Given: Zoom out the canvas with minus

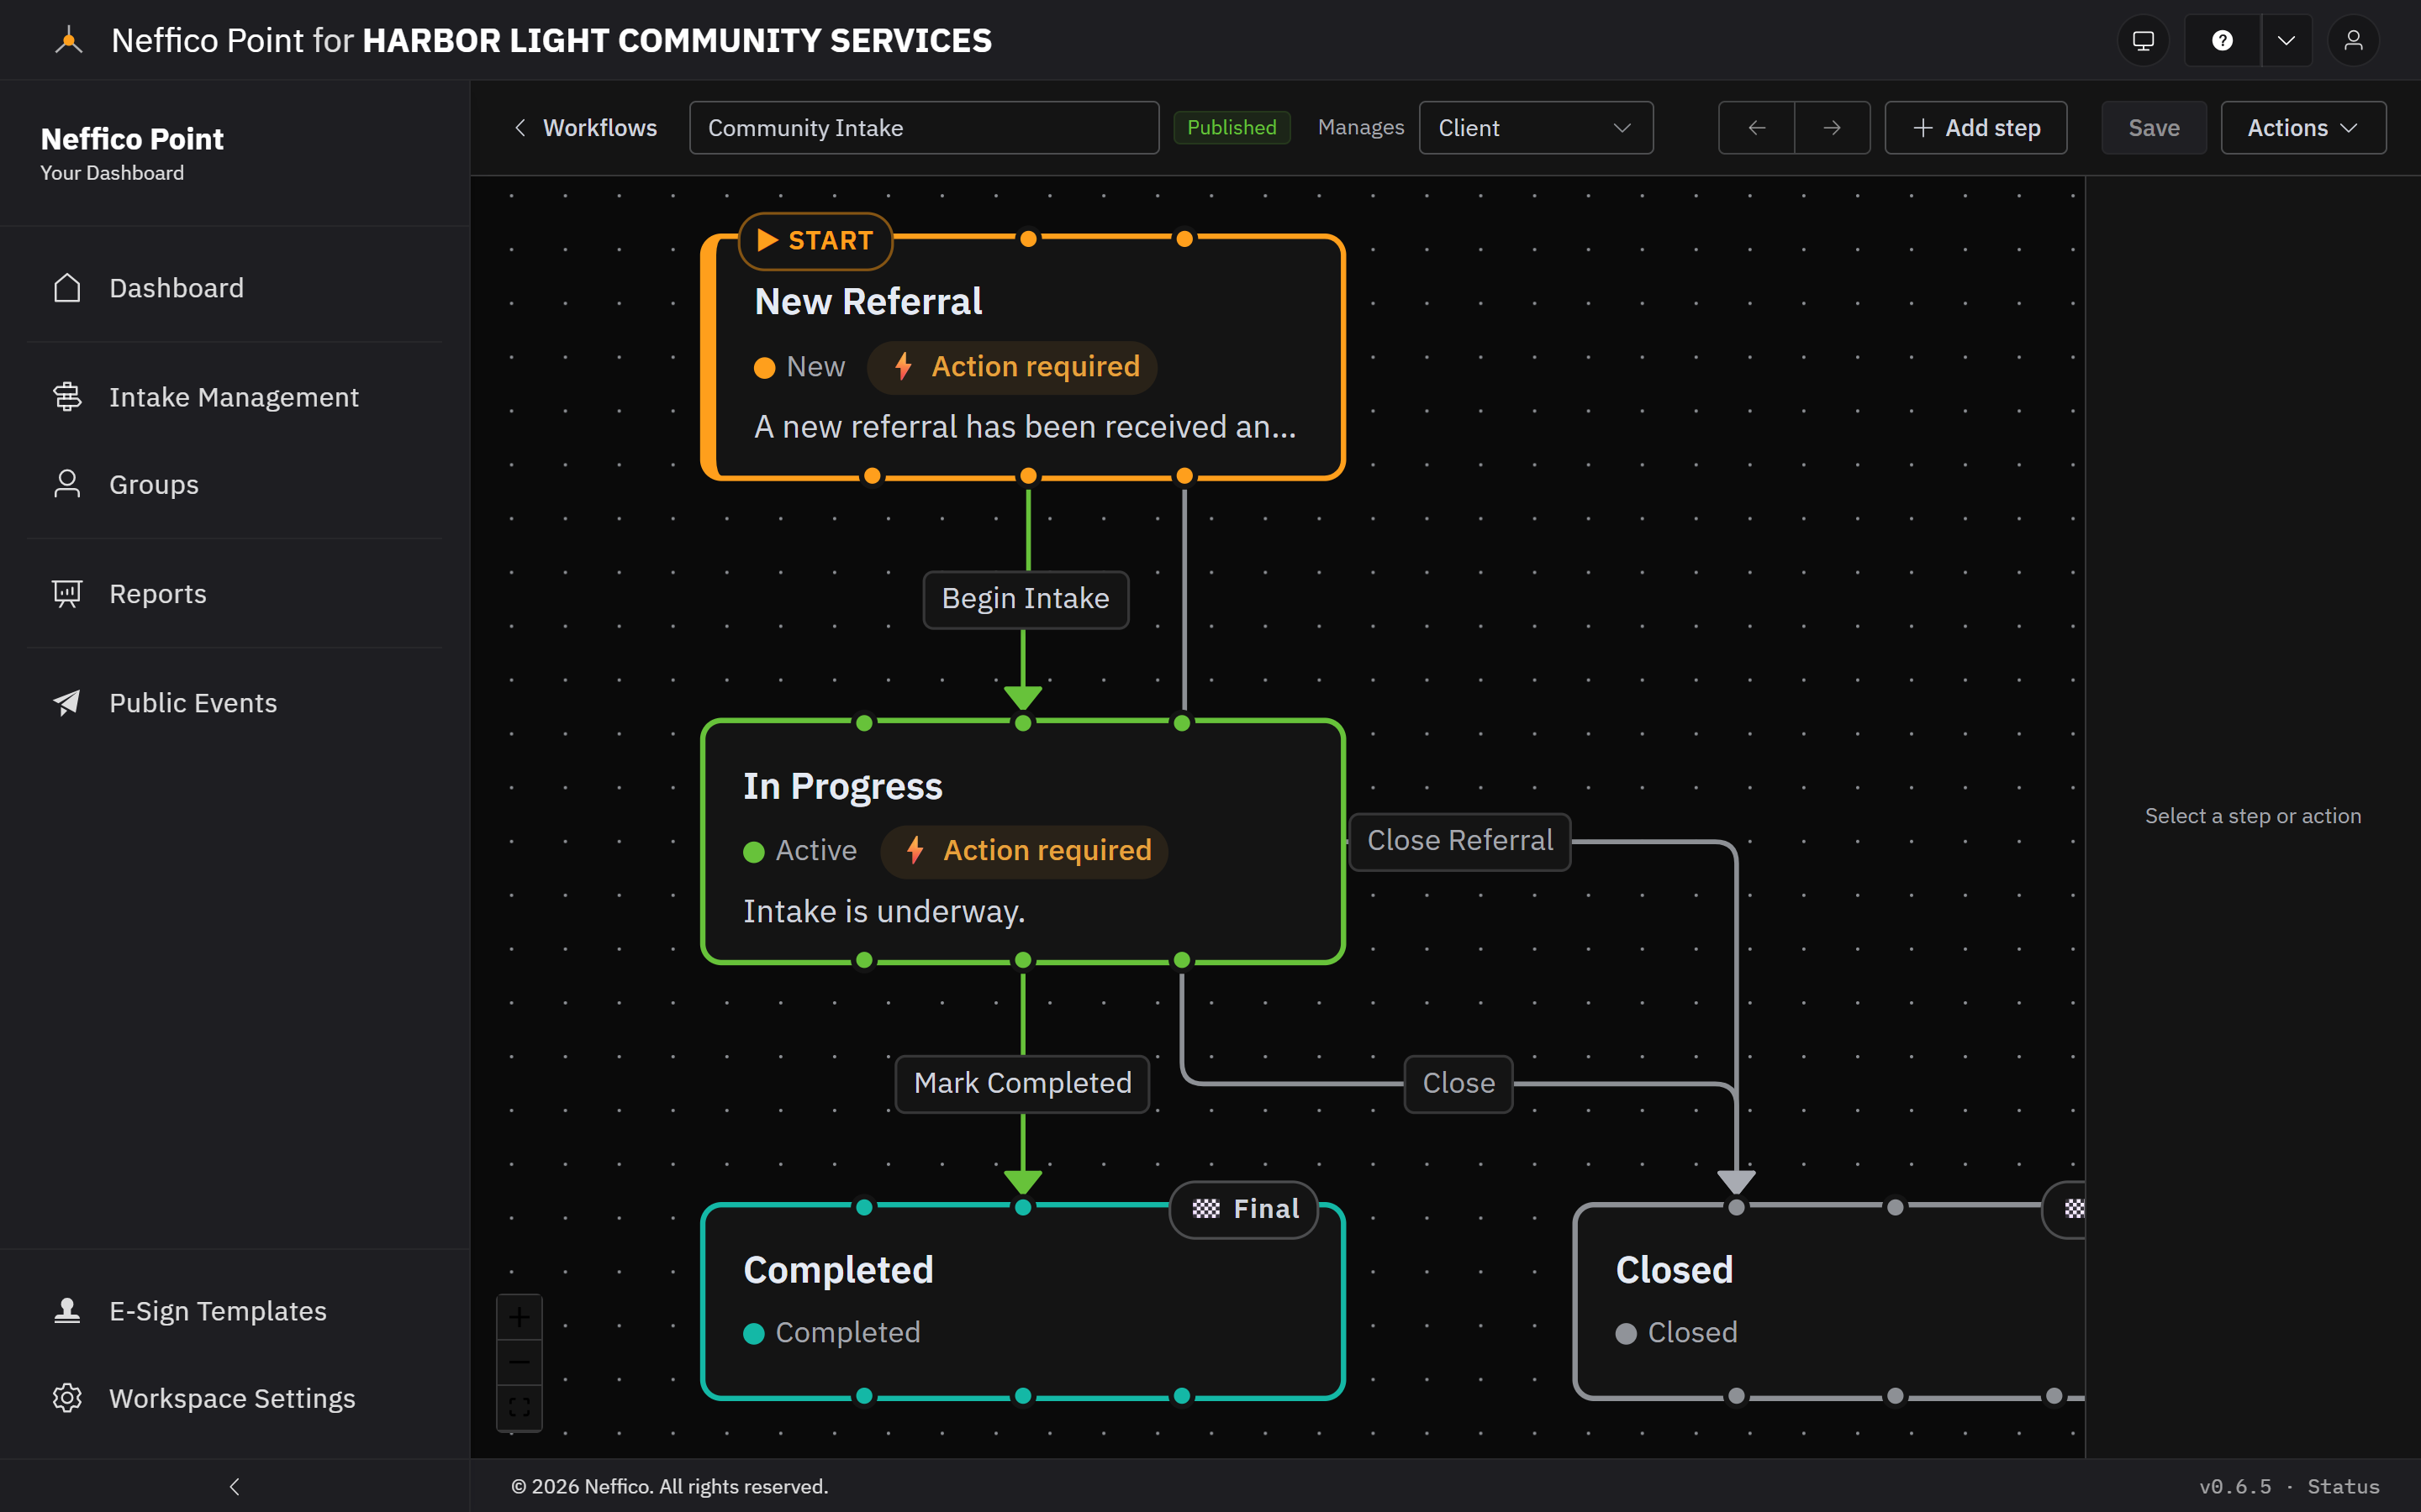Looking at the screenshot, I should point(520,1363).
